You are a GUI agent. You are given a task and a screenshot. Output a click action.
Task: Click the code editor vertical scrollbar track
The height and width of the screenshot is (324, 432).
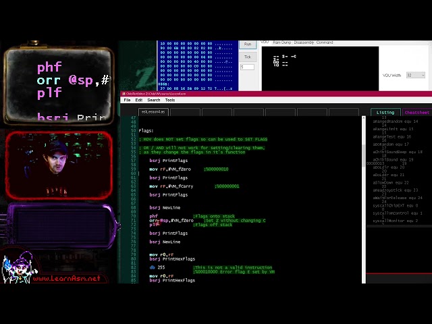click(364, 201)
